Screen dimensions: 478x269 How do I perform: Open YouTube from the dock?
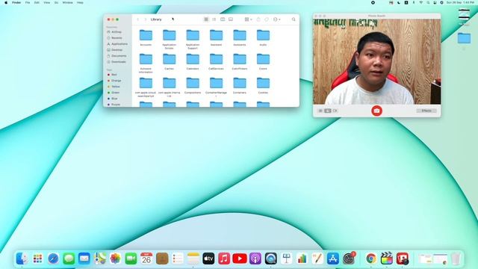(240, 259)
